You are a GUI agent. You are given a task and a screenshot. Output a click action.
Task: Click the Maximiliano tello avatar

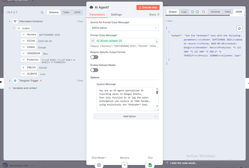tap(5, 165)
